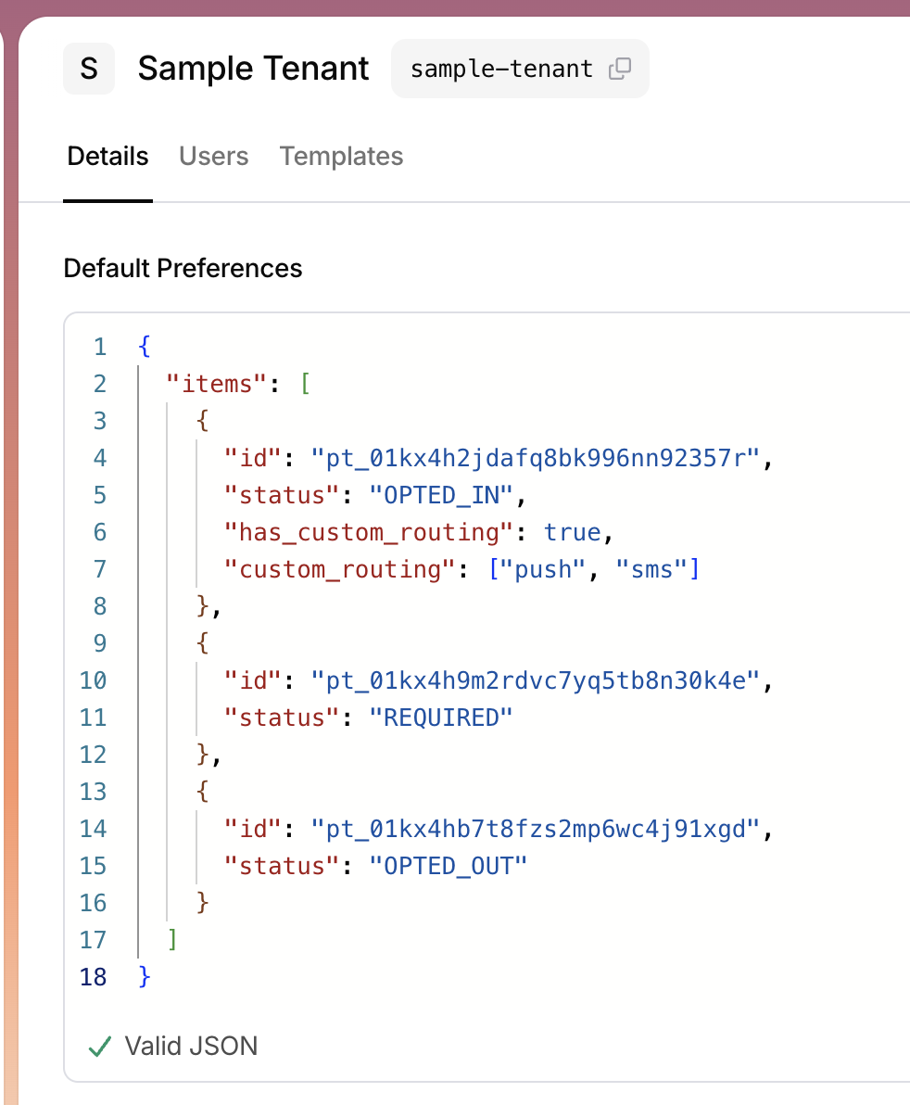
Task: Click the "OPTED_IN" status value
Action: pos(441,495)
